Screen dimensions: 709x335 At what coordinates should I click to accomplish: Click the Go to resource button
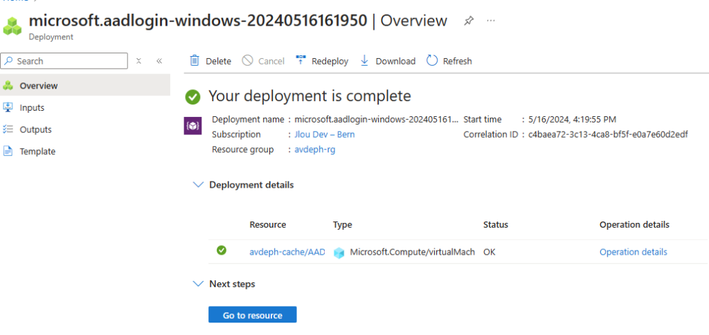pyautogui.click(x=252, y=315)
